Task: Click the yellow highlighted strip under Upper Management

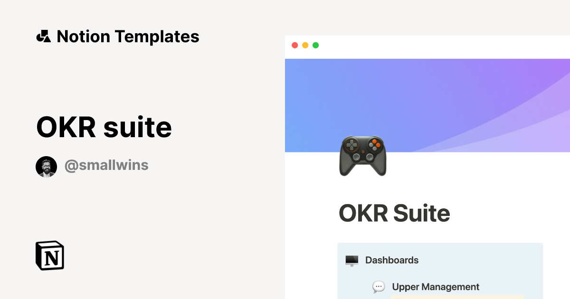Action: point(457,297)
